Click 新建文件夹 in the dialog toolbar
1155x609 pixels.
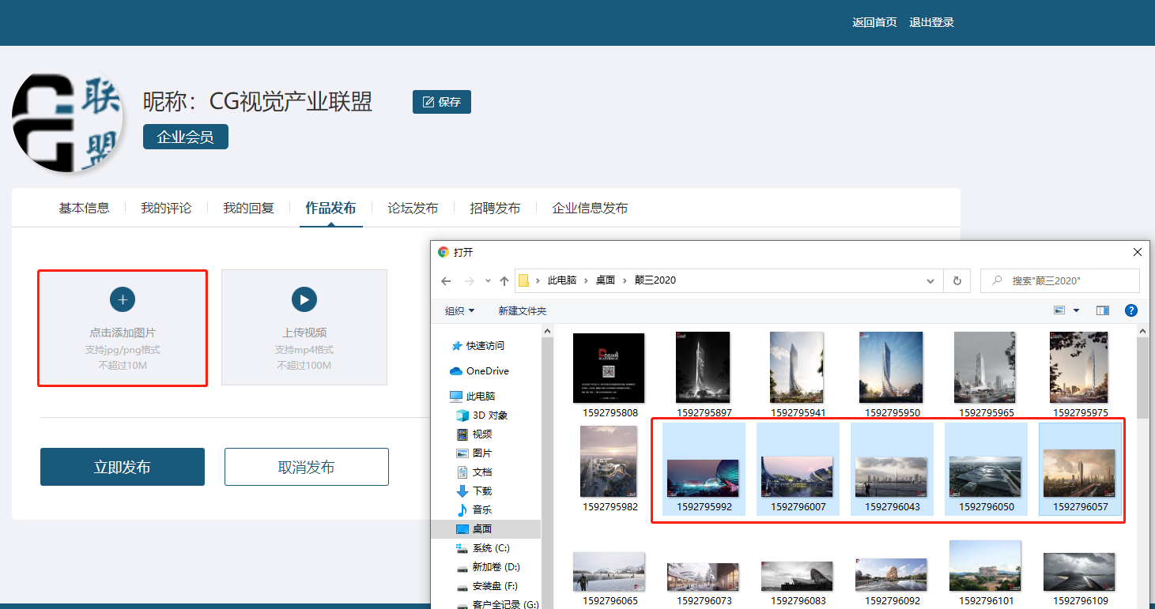[x=522, y=310]
